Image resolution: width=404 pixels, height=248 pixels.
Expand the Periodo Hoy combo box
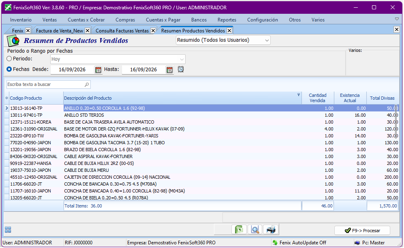(182, 60)
